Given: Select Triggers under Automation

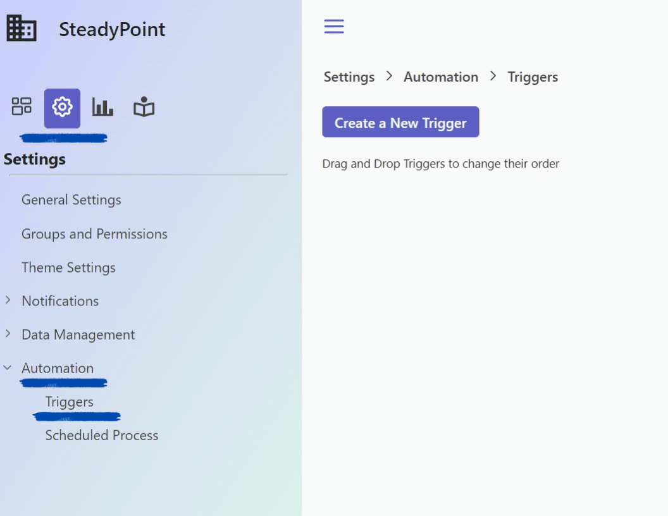Looking at the screenshot, I should [69, 402].
